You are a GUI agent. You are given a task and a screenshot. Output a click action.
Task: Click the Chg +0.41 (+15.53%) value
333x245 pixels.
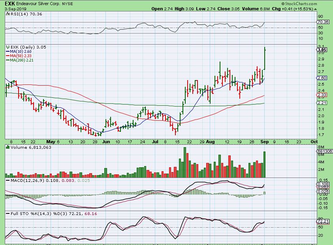[293, 9]
